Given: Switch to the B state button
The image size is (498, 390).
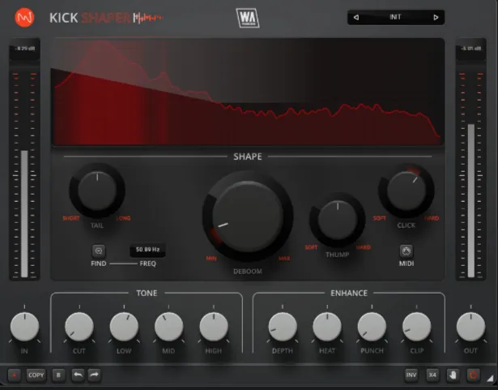Looking at the screenshot, I should coord(58,375).
